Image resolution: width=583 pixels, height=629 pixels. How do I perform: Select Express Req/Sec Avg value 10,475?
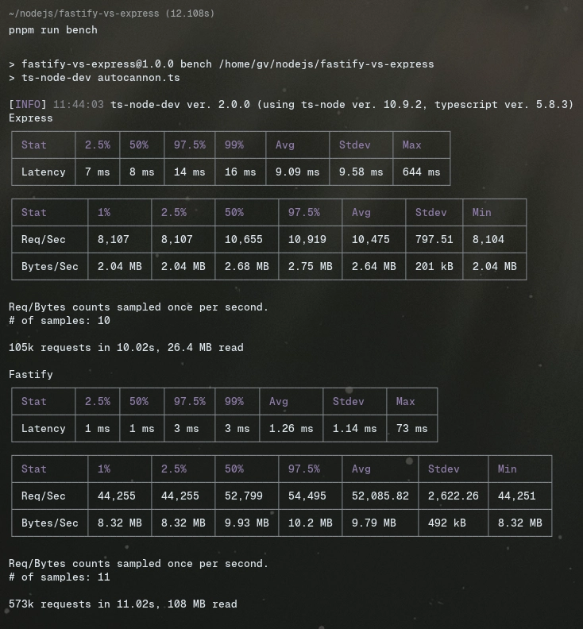[x=371, y=240]
